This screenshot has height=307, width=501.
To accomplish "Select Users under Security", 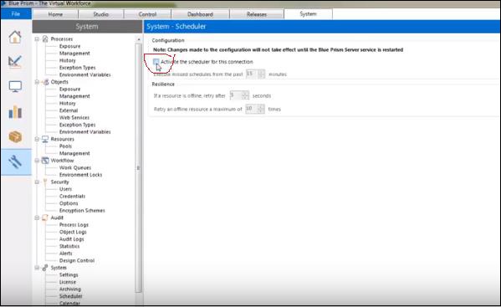I will 65,189.
